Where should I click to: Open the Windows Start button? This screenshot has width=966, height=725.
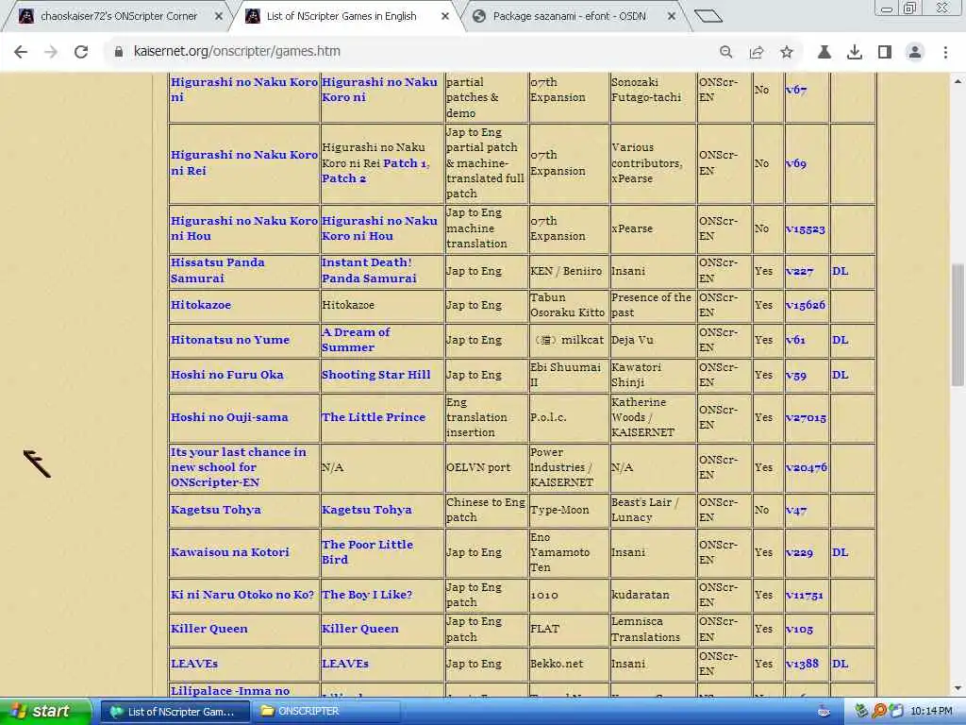44,712
